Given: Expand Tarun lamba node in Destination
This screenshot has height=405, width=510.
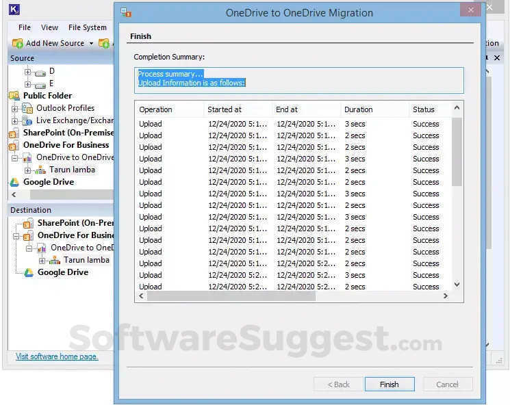Looking at the screenshot, I should coord(42,261).
